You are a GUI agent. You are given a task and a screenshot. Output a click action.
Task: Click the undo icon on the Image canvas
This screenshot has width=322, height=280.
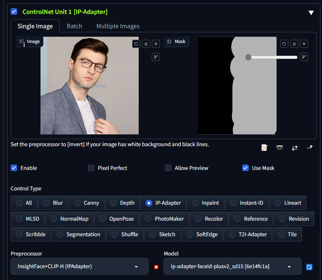[136, 44]
